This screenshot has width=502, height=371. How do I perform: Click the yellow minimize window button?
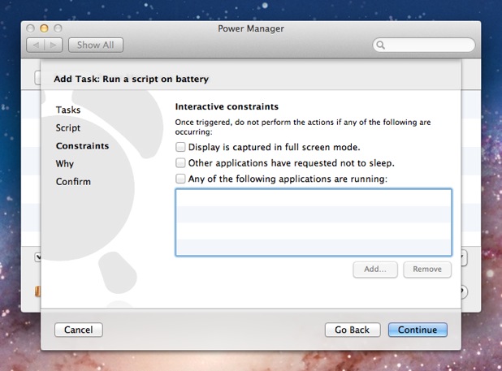click(x=44, y=28)
